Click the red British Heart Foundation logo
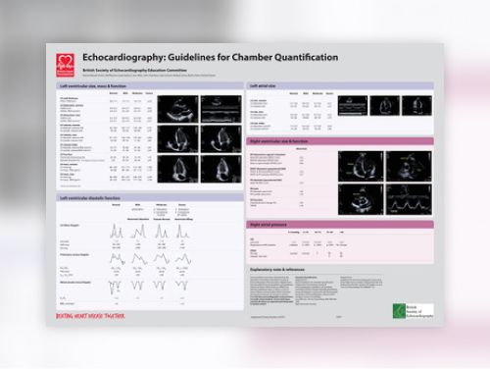This screenshot has width=490, height=369. 66,66
